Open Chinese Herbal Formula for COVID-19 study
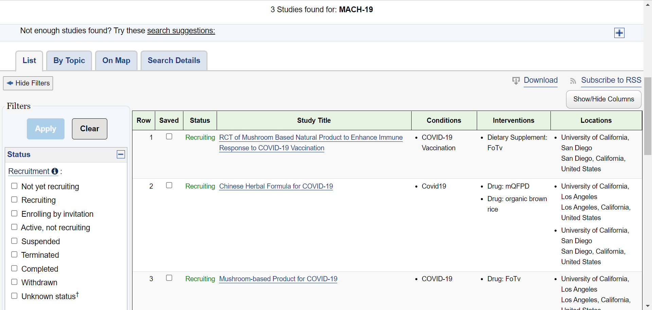The height and width of the screenshot is (310, 652). click(276, 186)
